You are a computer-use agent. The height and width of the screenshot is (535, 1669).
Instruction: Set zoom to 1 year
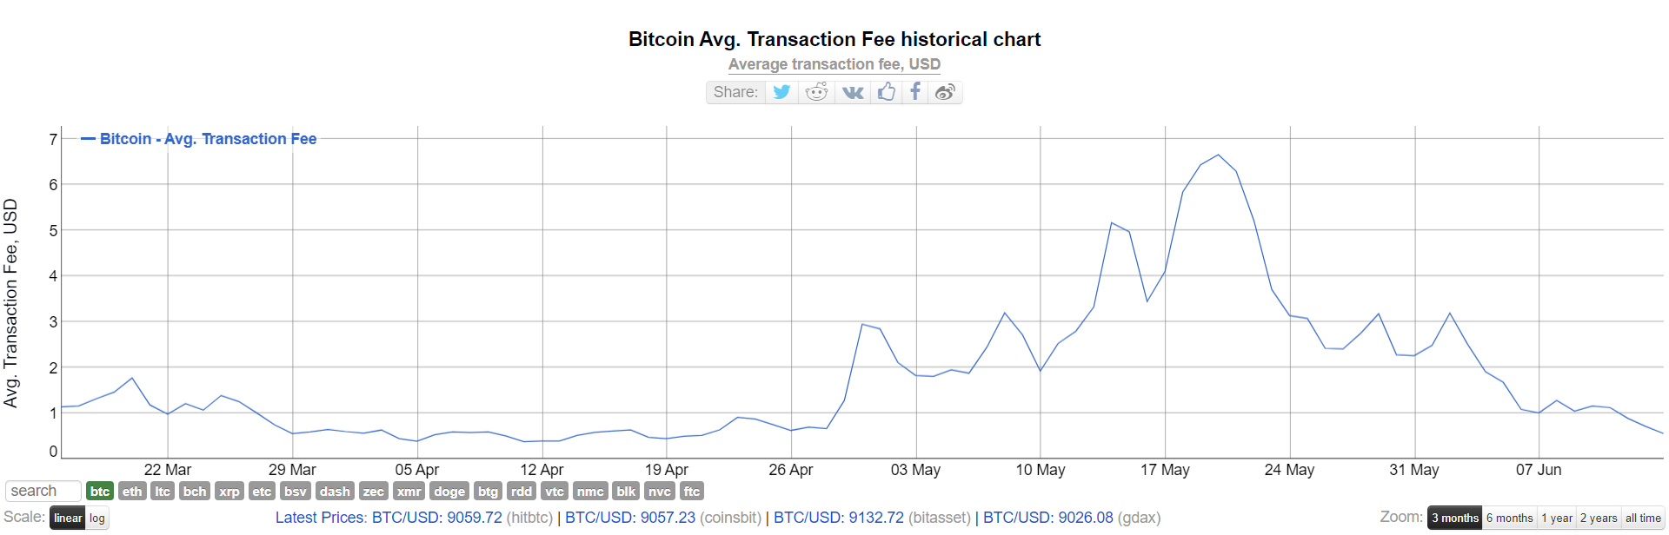click(x=1557, y=518)
